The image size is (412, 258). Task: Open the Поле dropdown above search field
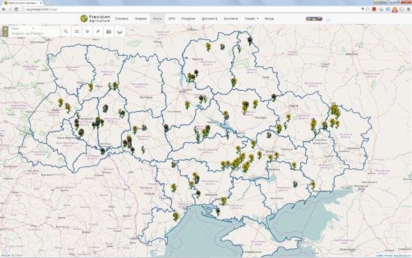[22, 29]
